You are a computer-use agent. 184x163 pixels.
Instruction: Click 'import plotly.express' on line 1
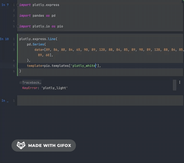pyautogui.click(x=39, y=5)
